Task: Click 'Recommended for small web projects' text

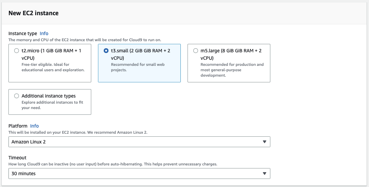Action: click(138, 67)
